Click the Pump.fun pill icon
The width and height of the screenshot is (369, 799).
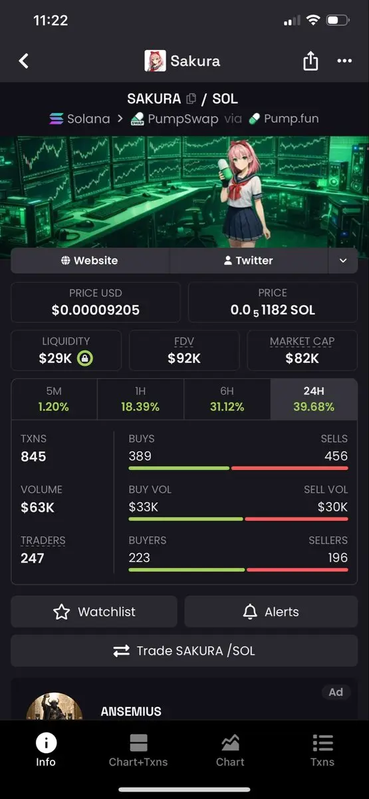pos(254,119)
